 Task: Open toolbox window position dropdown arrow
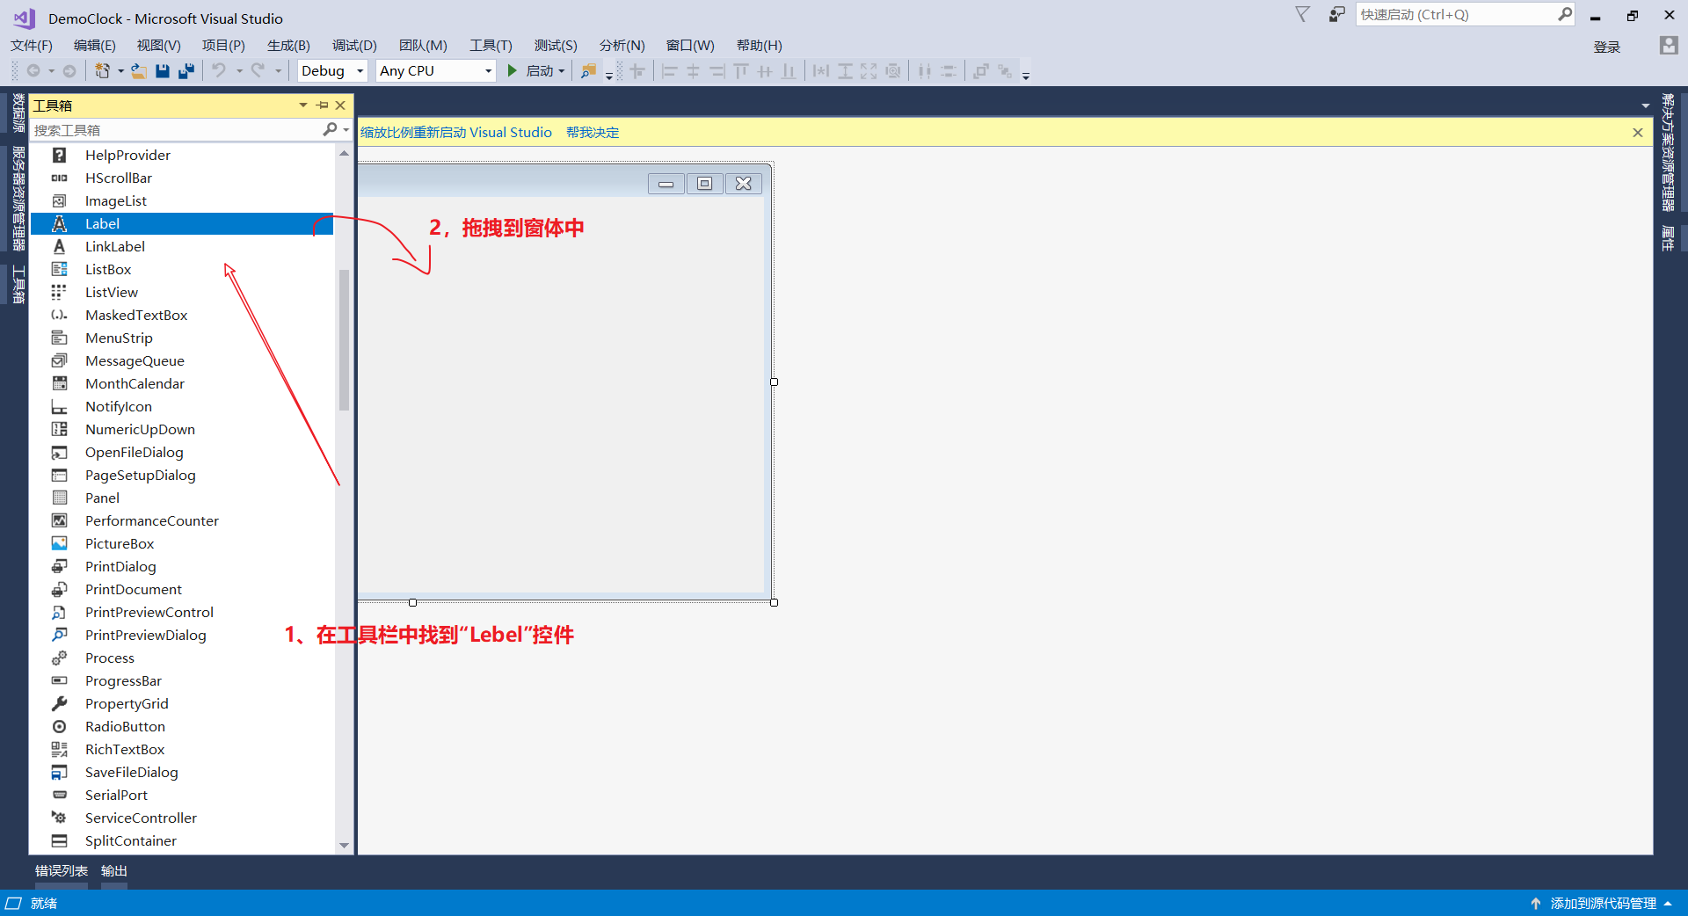[303, 105]
